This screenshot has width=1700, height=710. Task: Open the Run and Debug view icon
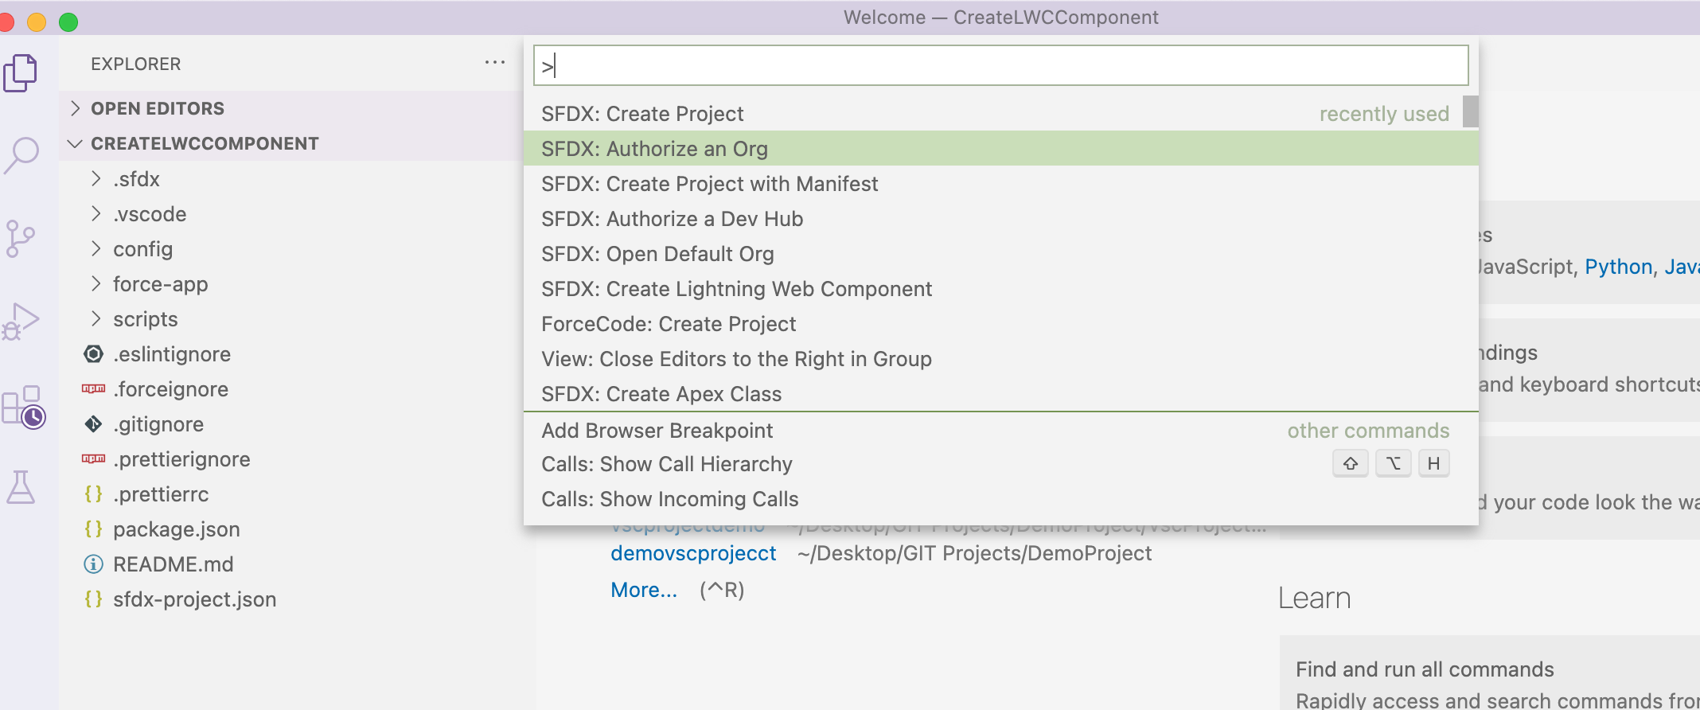pyautogui.click(x=21, y=322)
